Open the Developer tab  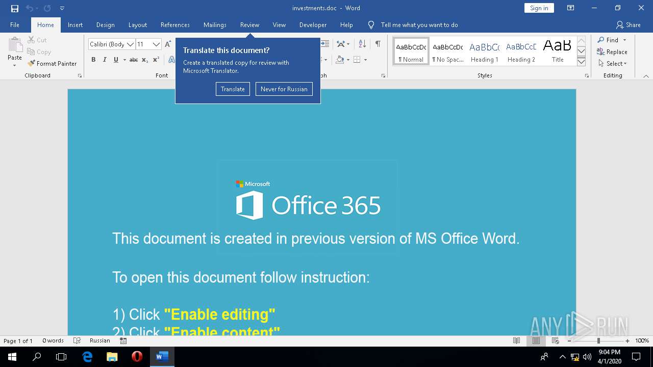(x=313, y=25)
